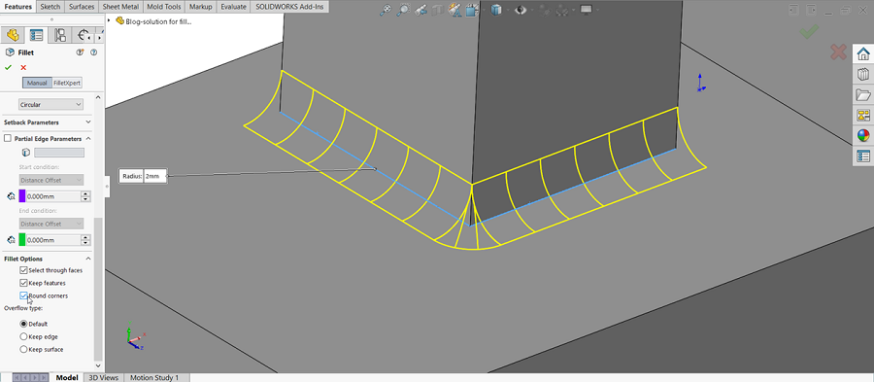This screenshot has width=874, height=382.
Task: Click the green checkmark OK icon in Fillet panel
Action: [x=8, y=67]
